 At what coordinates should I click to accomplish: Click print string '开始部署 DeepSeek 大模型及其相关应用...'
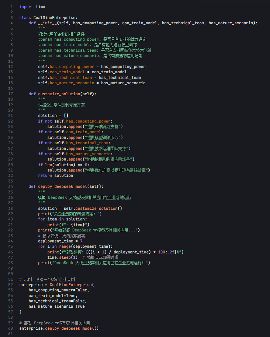click(x=95, y=230)
